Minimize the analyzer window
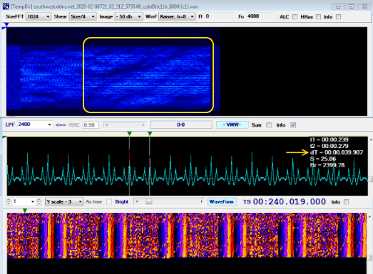373x274 pixels. [338, 6]
